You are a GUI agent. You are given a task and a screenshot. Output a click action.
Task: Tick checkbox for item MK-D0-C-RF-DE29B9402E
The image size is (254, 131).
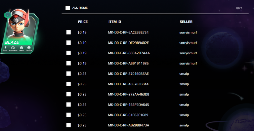[x=68, y=43]
